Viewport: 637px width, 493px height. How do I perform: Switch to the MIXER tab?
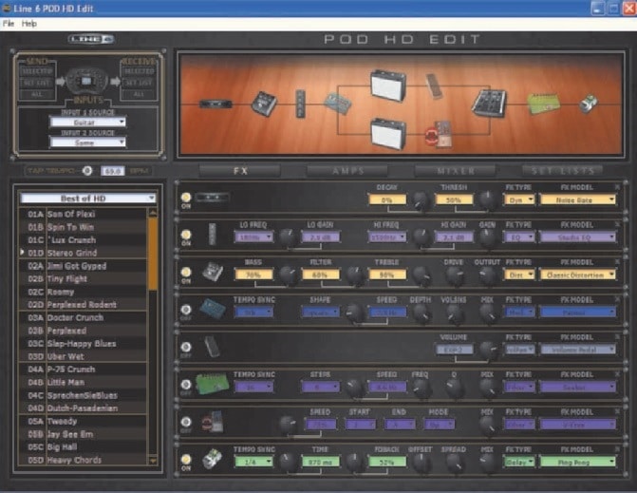pyautogui.click(x=456, y=171)
